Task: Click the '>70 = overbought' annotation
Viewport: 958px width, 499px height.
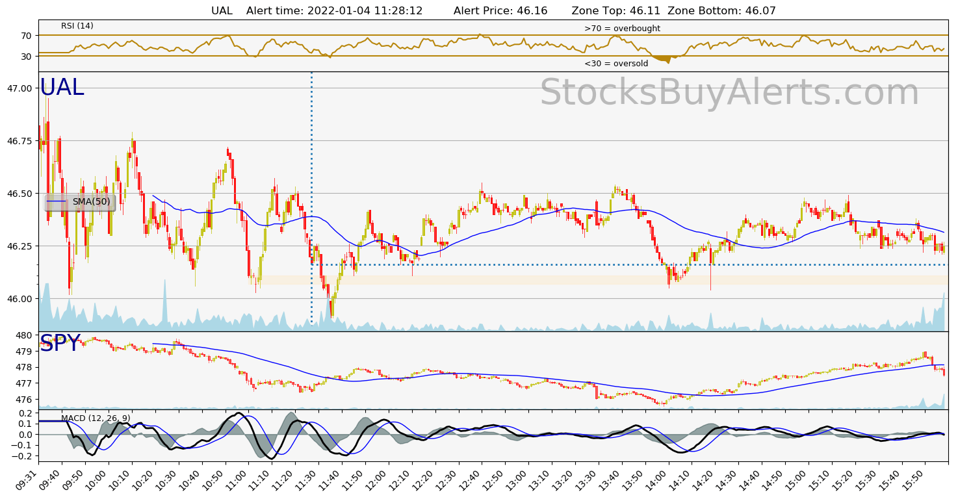Action: (x=622, y=29)
